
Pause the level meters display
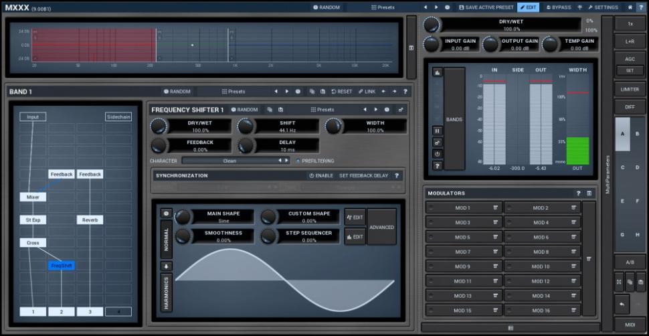(x=438, y=131)
